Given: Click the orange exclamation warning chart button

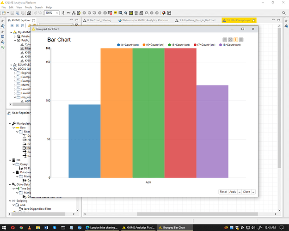Looking at the screenshot, I should [x=235, y=40].
